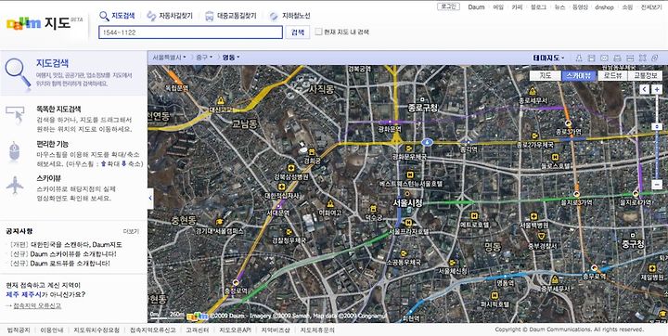Open the 테마지도 dropdown
668x336 pixels.
(x=548, y=58)
